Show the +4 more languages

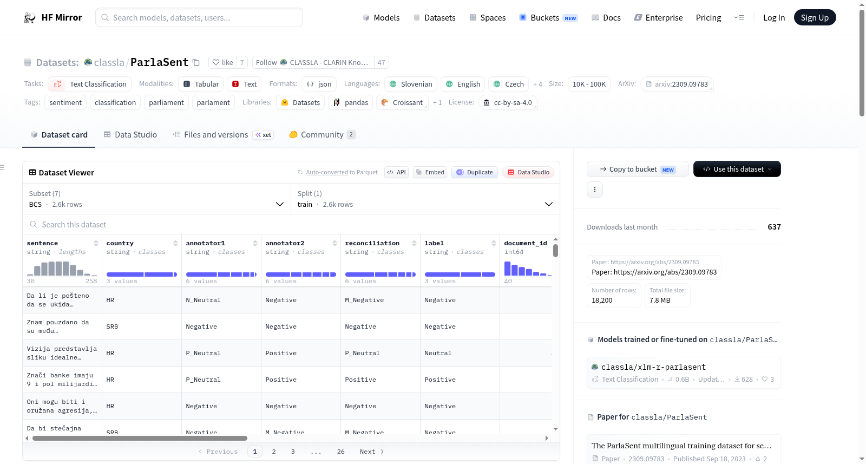click(x=537, y=84)
